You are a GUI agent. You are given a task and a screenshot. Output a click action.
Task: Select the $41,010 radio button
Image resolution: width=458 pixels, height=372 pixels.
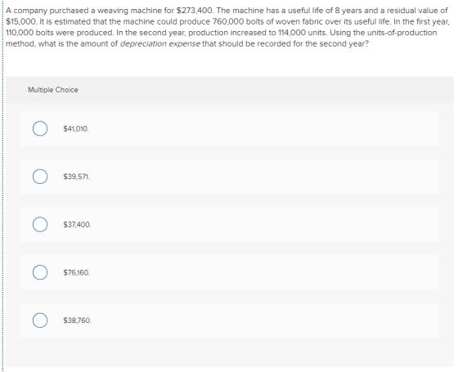(x=40, y=129)
